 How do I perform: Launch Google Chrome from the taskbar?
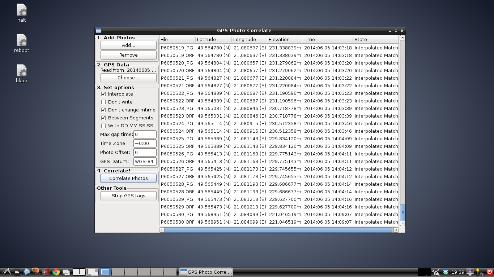click(x=56, y=272)
